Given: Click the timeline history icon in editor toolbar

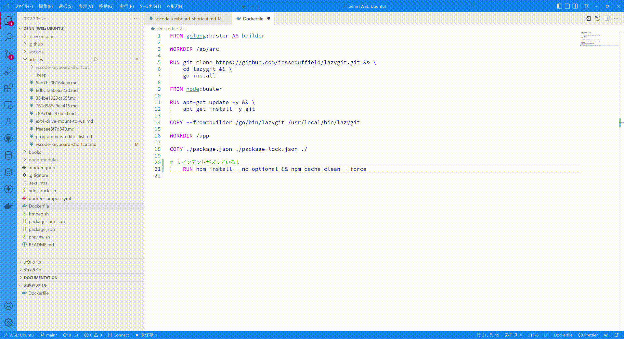Looking at the screenshot, I should pyautogui.click(x=598, y=19).
